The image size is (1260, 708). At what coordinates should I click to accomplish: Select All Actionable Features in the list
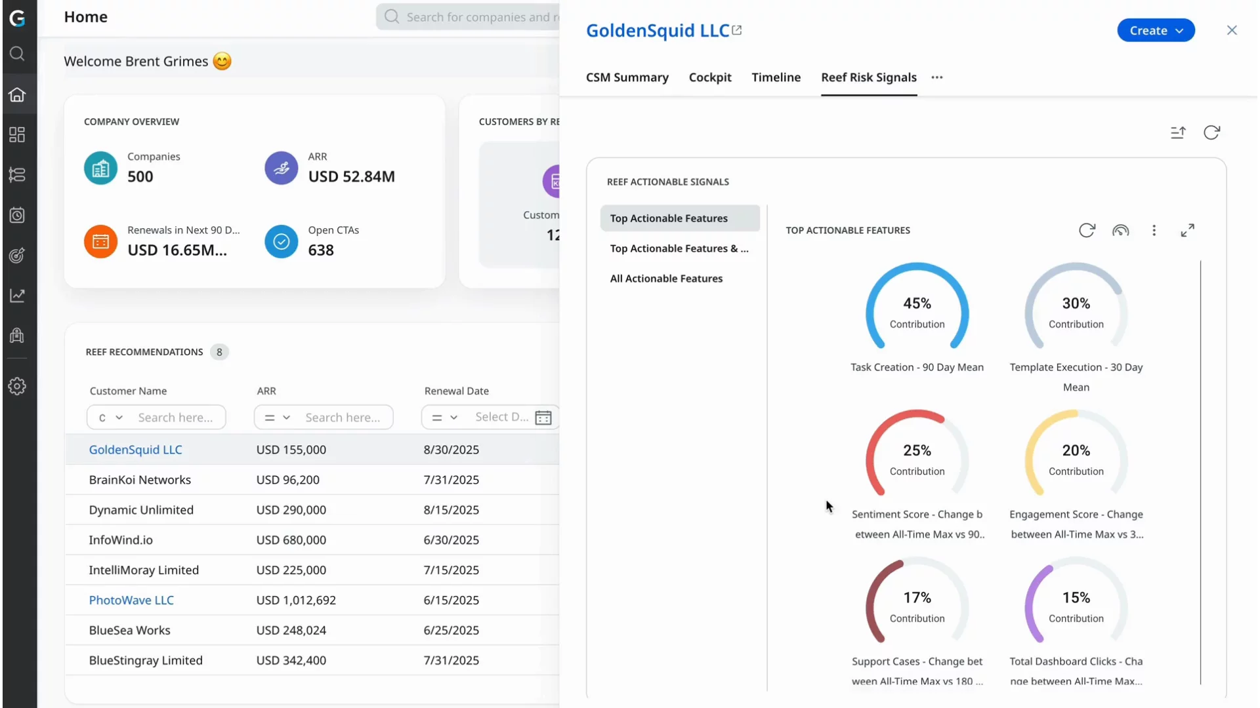[x=666, y=279]
